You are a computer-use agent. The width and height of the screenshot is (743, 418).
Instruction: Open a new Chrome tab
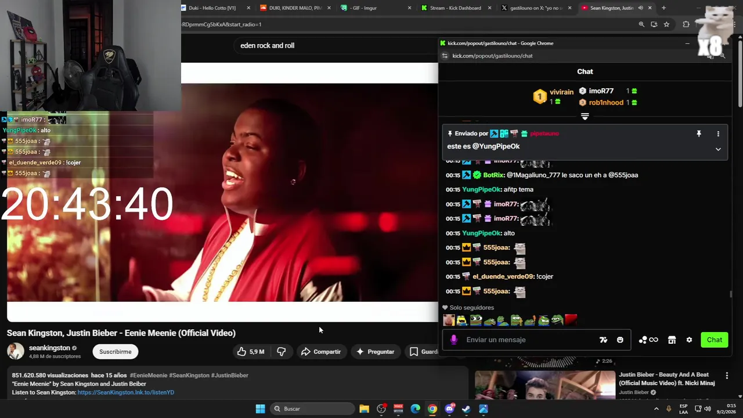[x=663, y=8]
